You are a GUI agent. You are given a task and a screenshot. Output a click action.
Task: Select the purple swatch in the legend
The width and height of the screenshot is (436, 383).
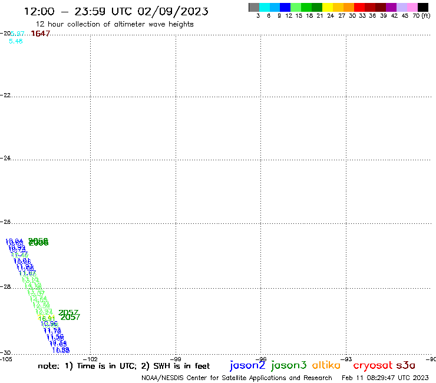(391, 7)
